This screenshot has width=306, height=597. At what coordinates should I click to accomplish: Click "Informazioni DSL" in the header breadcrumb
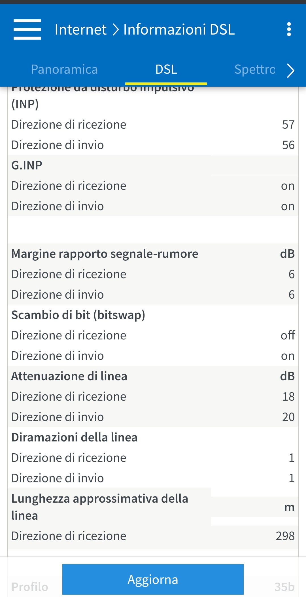click(x=179, y=29)
